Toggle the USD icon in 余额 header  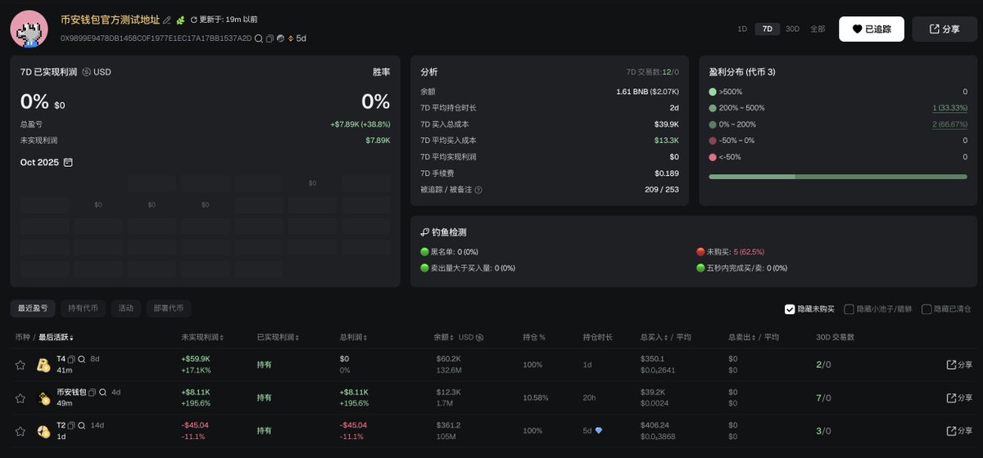[x=480, y=337]
